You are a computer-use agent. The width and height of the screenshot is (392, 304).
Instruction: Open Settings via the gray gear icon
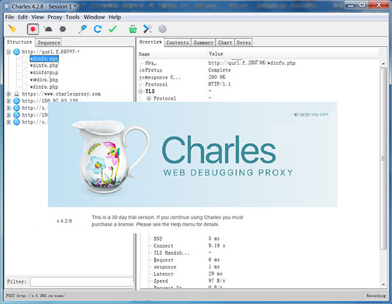[x=163, y=29]
